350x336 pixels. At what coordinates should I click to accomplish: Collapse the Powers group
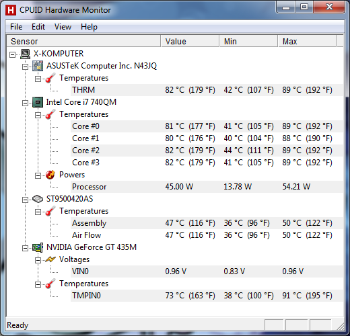[38, 175]
